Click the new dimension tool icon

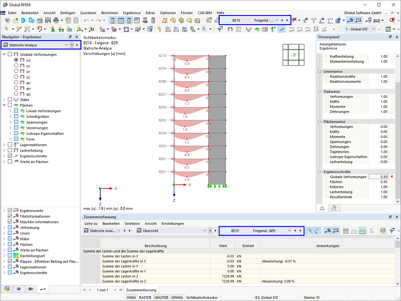[x=80, y=29]
